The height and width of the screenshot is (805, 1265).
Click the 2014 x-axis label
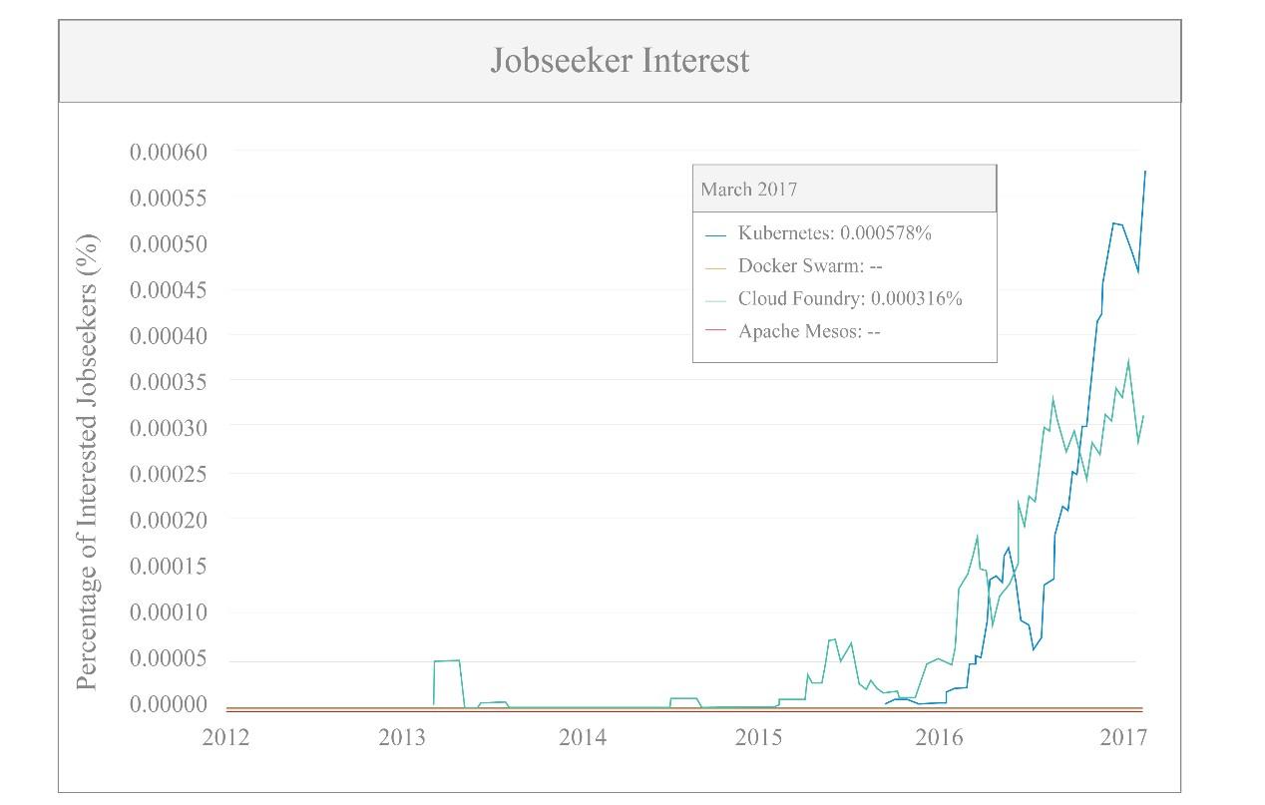[583, 738]
